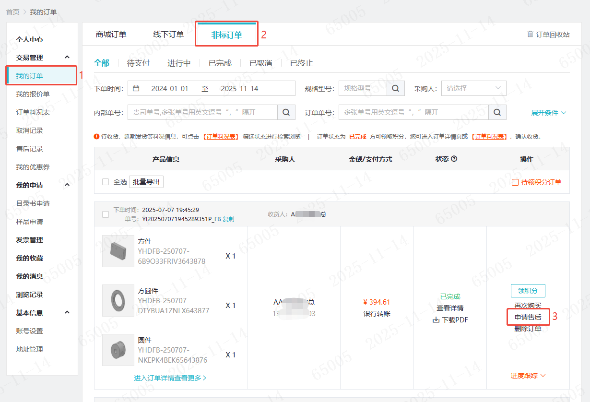Click the calendar icon in order date field
The width and height of the screenshot is (590, 402).
coord(136,88)
